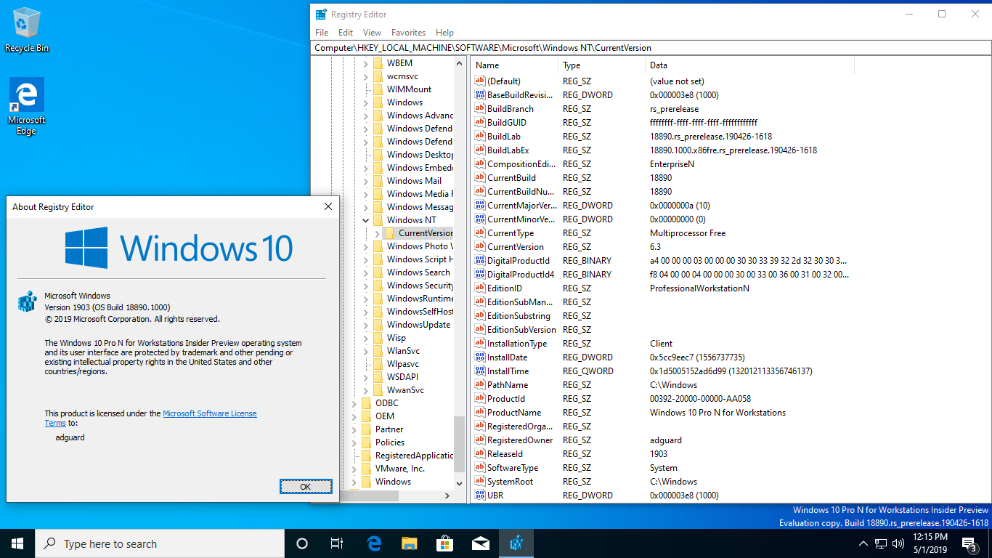Image resolution: width=992 pixels, height=558 pixels.
Task: Click the volume icon in system tray
Action: pyautogui.click(x=898, y=543)
